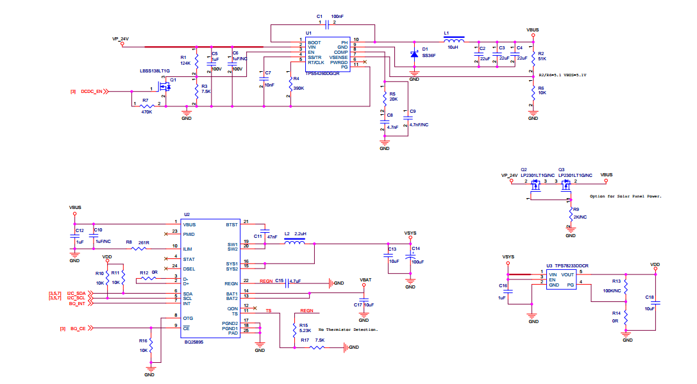Viewport: 697px width, 384px height.
Task: Click the R2 51K resistor symbol
Action: coord(533,58)
